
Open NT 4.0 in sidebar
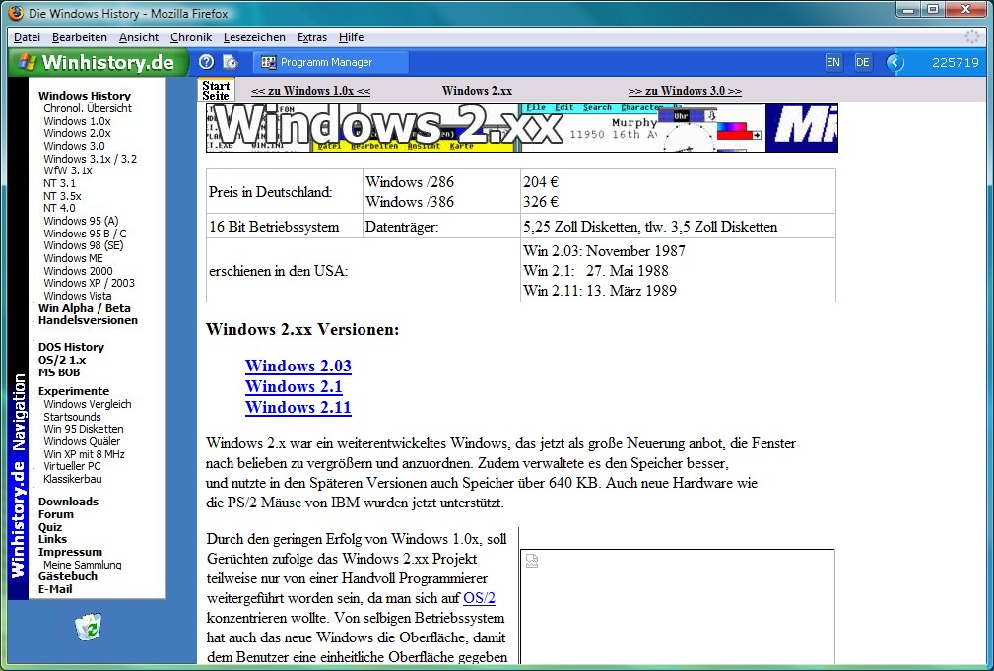[59, 208]
